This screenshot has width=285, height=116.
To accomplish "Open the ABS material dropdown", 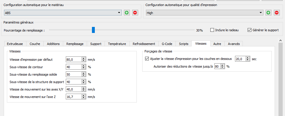I will coord(120,13).
